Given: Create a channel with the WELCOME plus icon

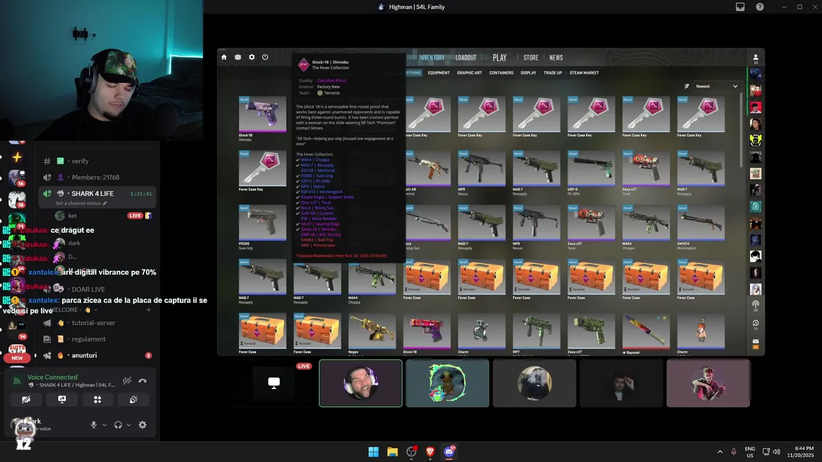Looking at the screenshot, I should 148,310.
